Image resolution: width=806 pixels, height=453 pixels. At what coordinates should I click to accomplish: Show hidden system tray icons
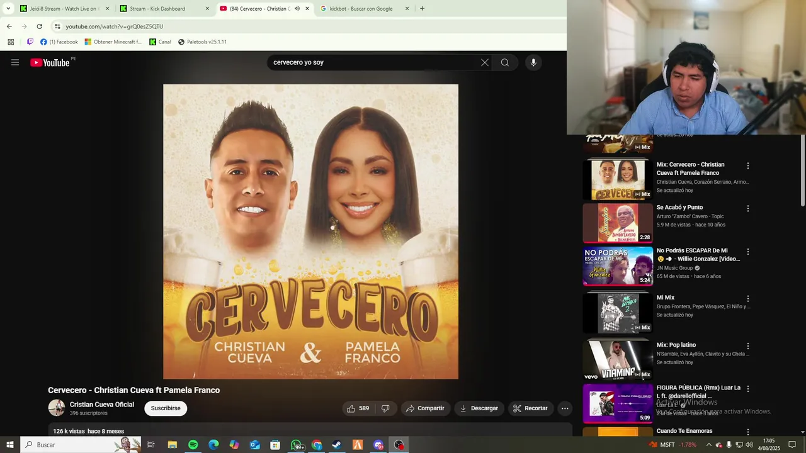(709, 445)
